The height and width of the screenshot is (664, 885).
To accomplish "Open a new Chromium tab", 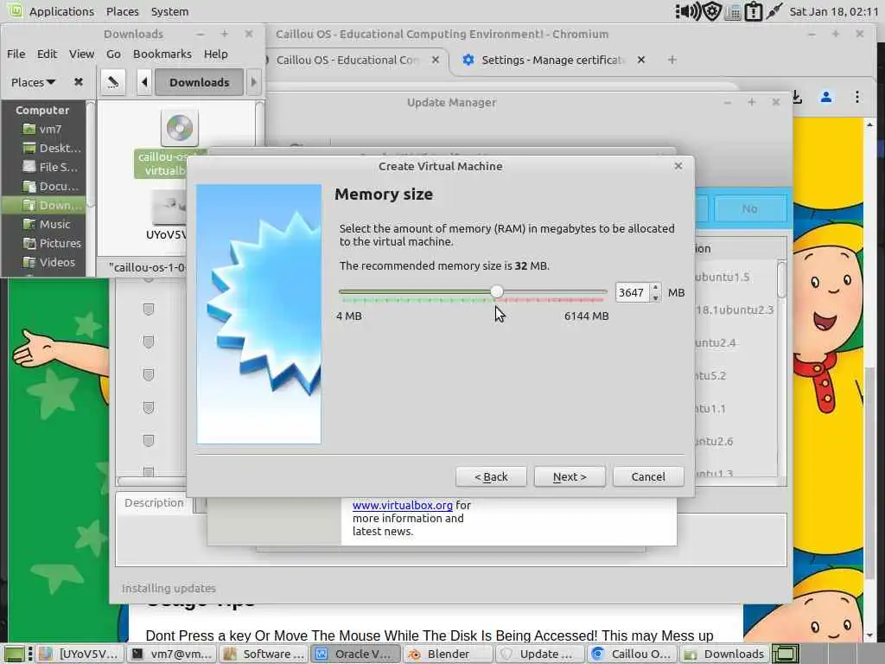I will (x=672, y=60).
